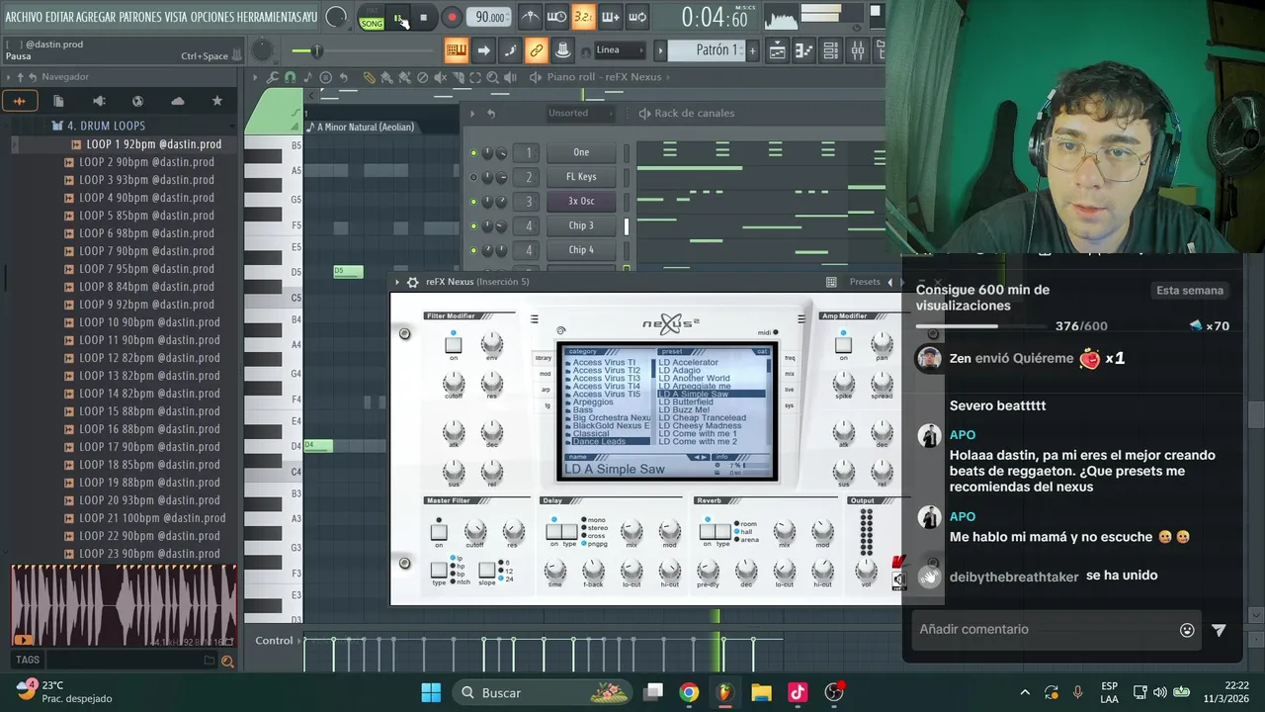Open the browser files tab icon

pyautogui.click(x=58, y=101)
